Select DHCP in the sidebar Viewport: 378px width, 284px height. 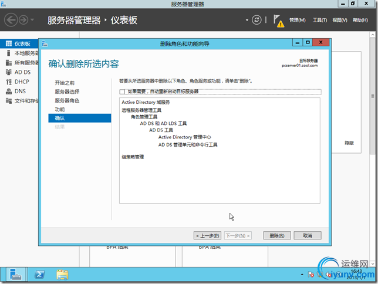coord(19,82)
